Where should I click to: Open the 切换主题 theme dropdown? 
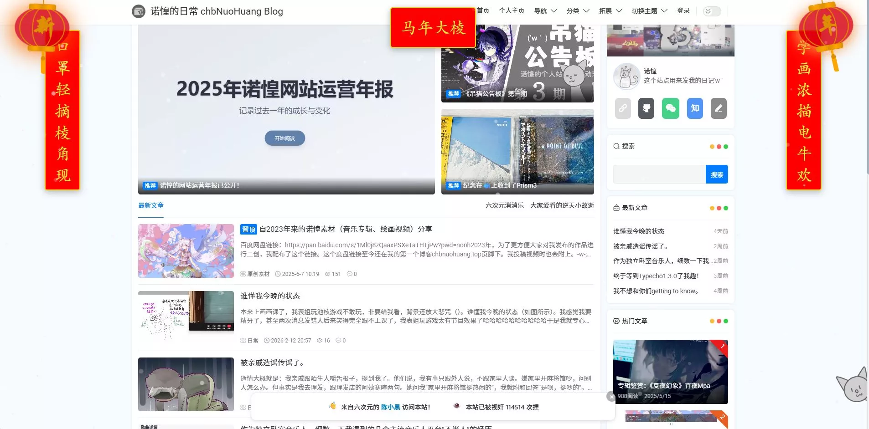pyautogui.click(x=649, y=11)
